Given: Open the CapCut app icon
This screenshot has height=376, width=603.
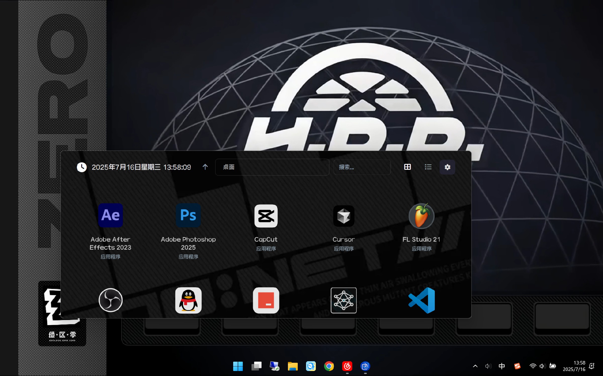Looking at the screenshot, I should (266, 216).
